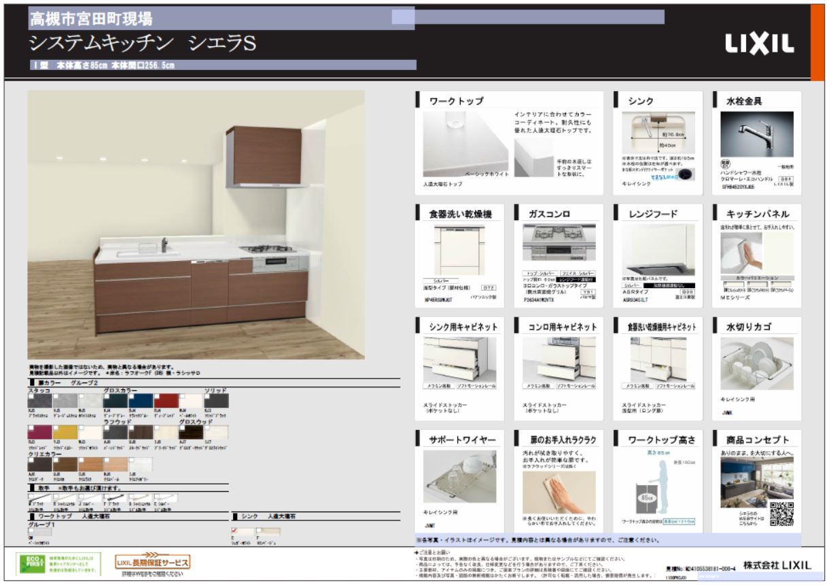Select the medium gray スタッコ swatch
The height and width of the screenshot is (585, 829).
65,401
